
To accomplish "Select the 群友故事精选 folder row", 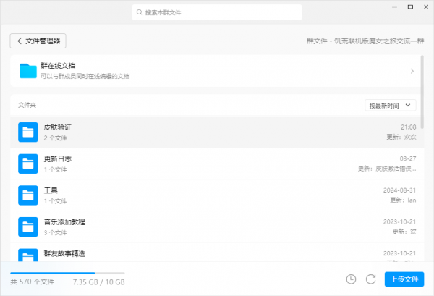I will (217, 255).
